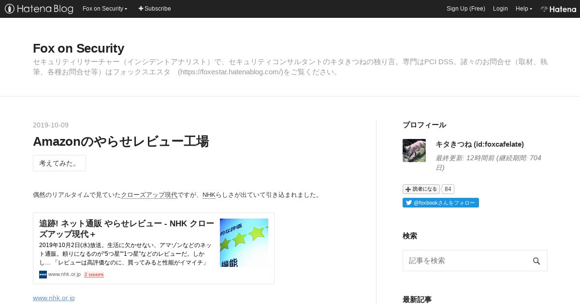
Task: Open the Hatena Blog logo home
Action: click(x=39, y=9)
